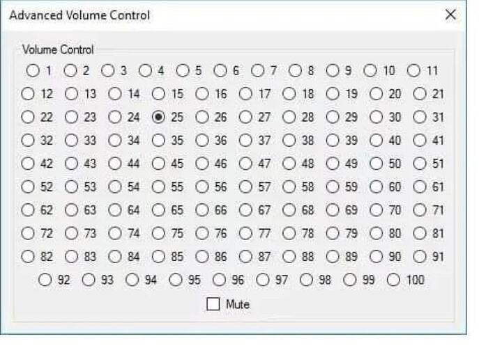Set volume to 5
Screen dimensions: 479x348
(x=183, y=70)
